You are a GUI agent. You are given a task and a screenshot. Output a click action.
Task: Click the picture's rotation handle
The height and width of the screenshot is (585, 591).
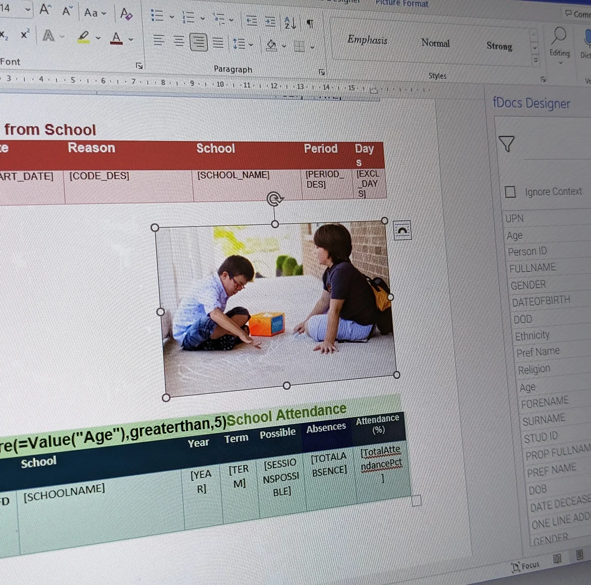(274, 199)
